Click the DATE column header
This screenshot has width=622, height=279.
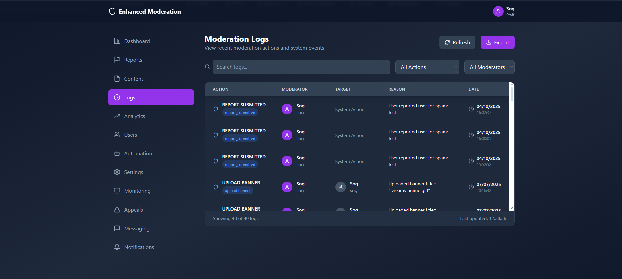click(474, 89)
